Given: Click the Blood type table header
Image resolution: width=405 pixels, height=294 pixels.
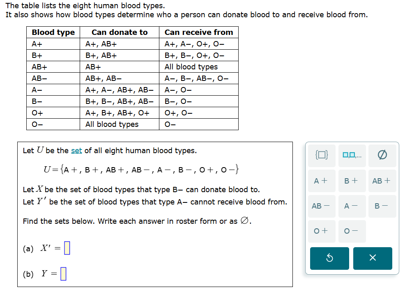Looking at the screenshot, I should 53,32.
